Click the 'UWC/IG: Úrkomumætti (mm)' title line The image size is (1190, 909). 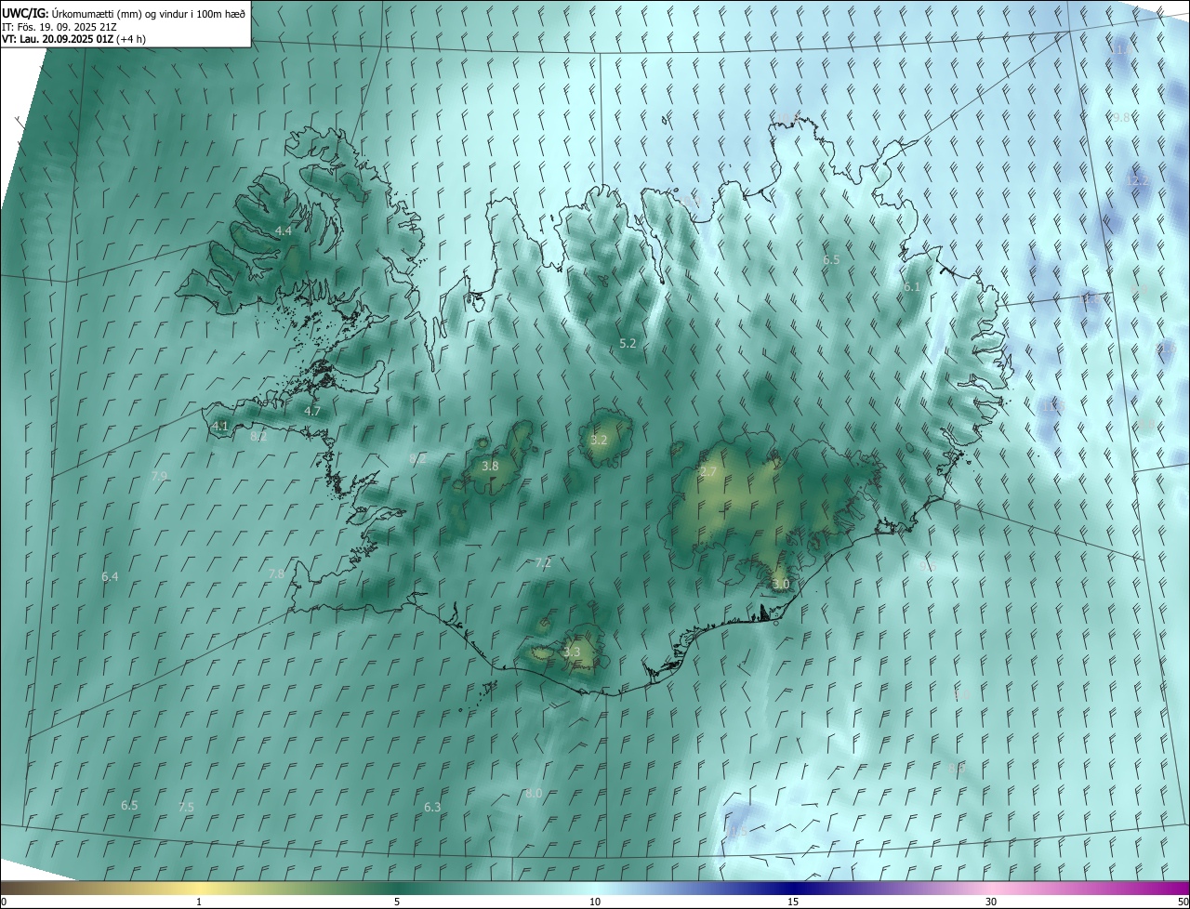(x=124, y=12)
